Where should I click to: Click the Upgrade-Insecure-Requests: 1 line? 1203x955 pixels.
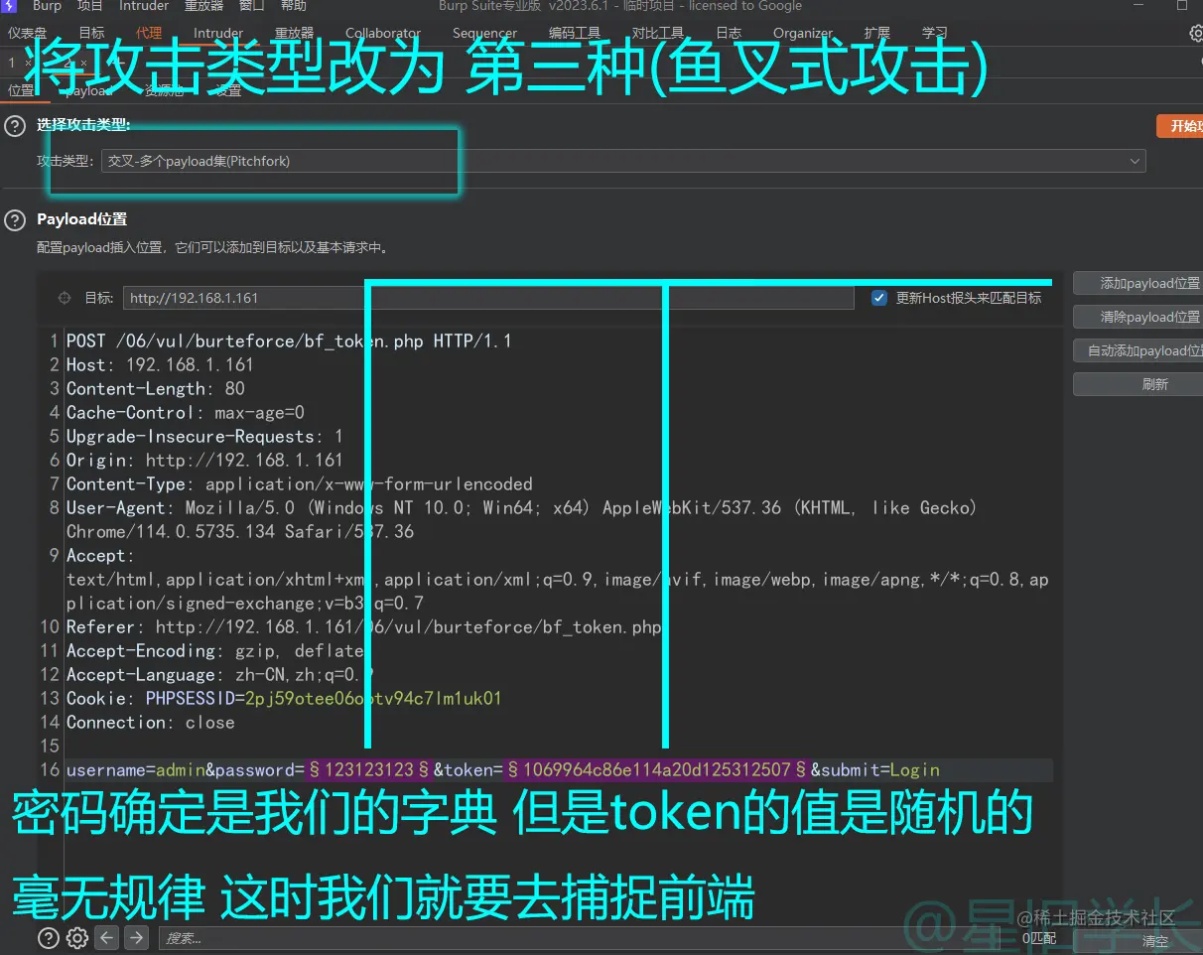click(x=204, y=436)
